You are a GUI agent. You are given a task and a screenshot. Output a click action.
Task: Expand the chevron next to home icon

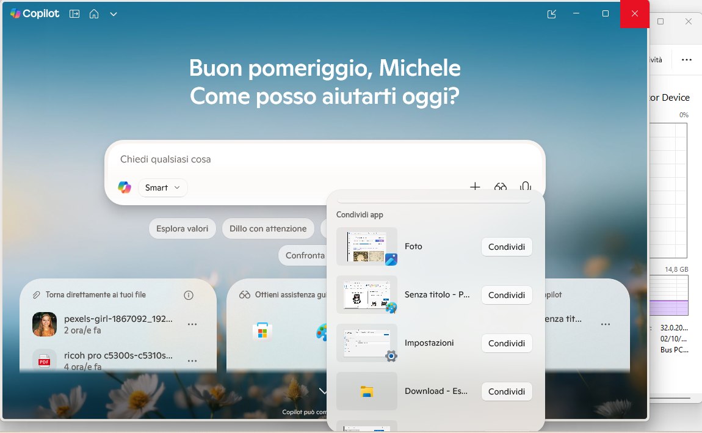pos(114,14)
